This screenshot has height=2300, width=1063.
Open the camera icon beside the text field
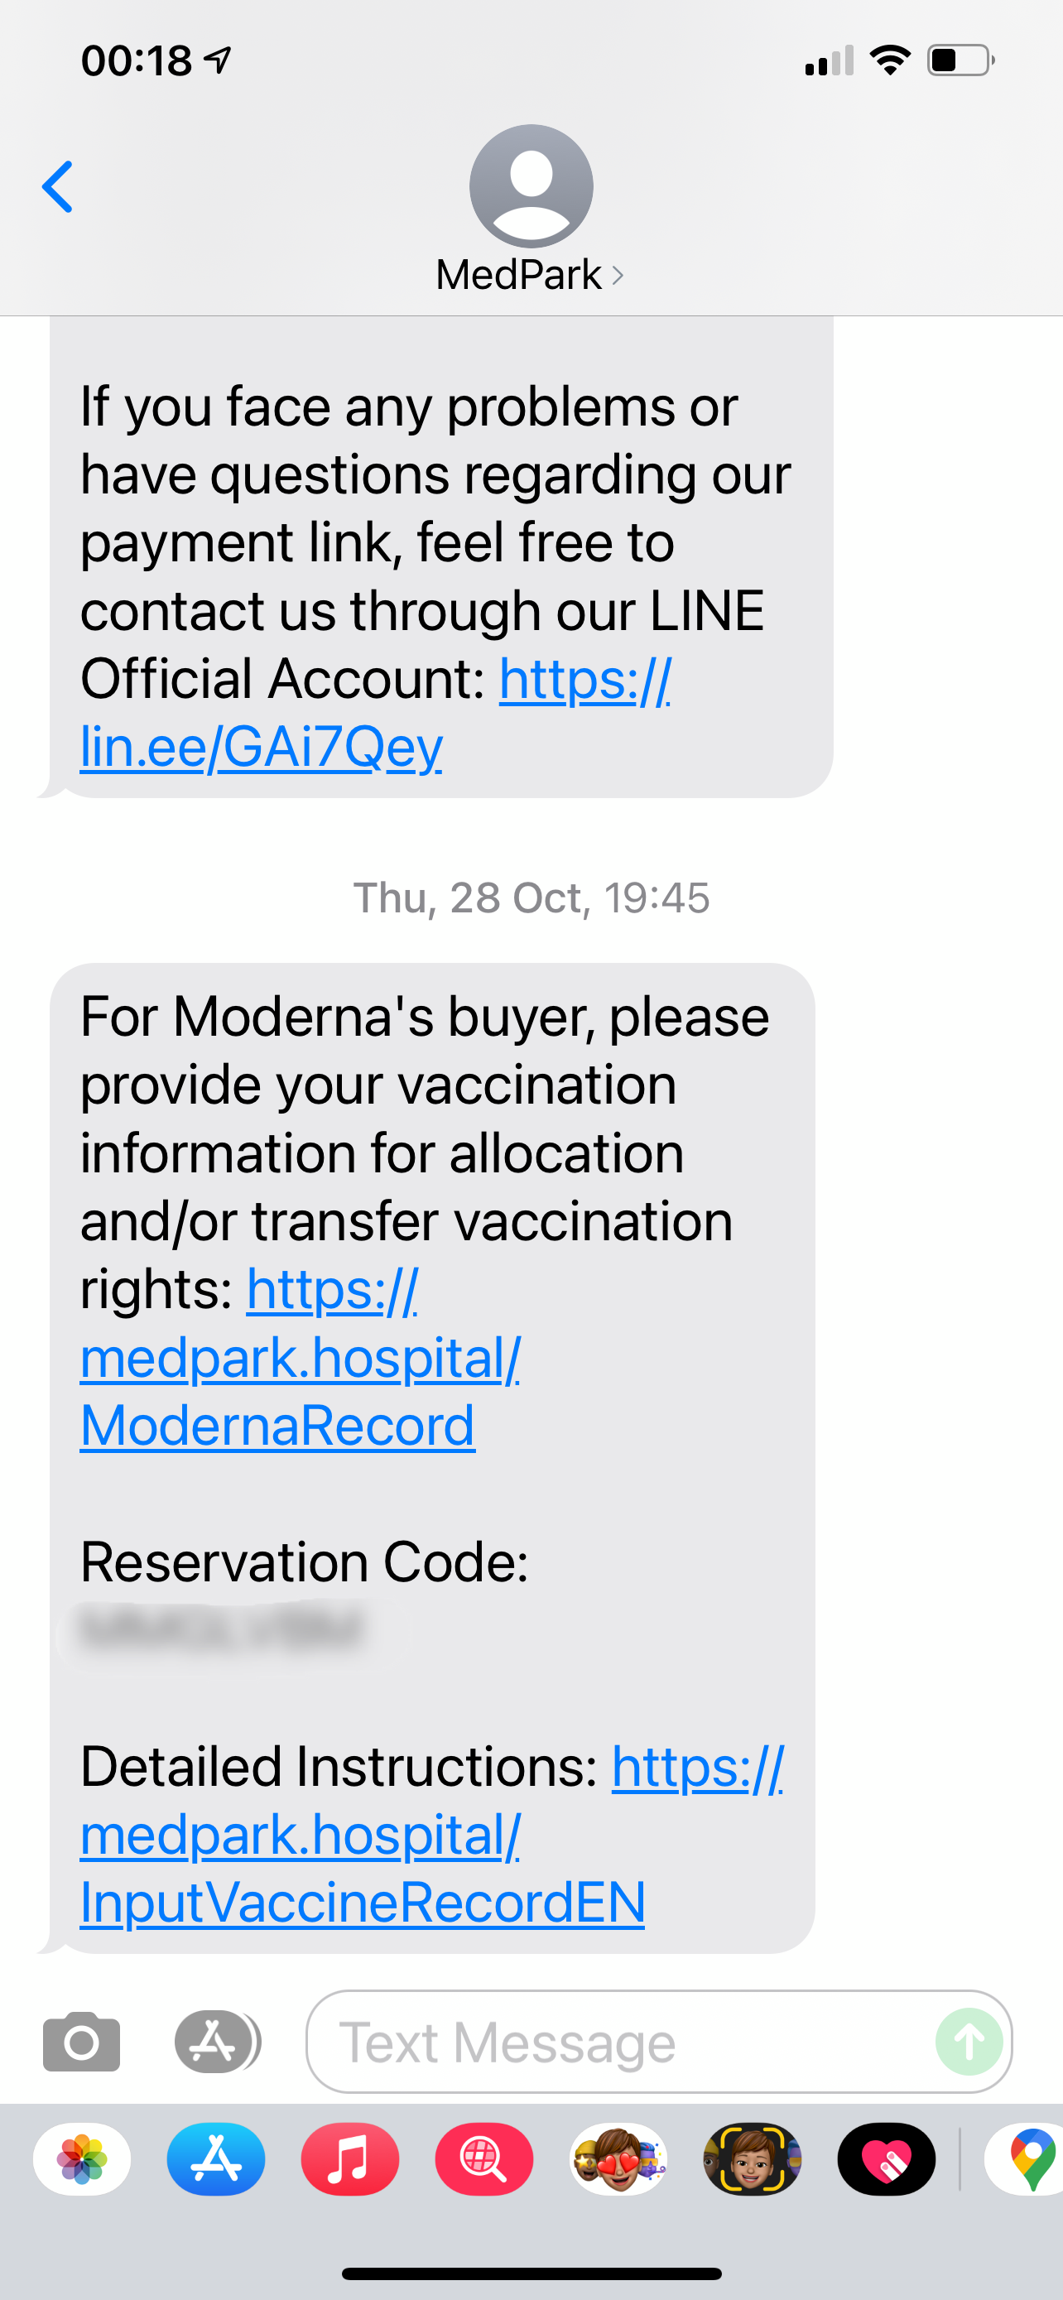[x=81, y=2042]
